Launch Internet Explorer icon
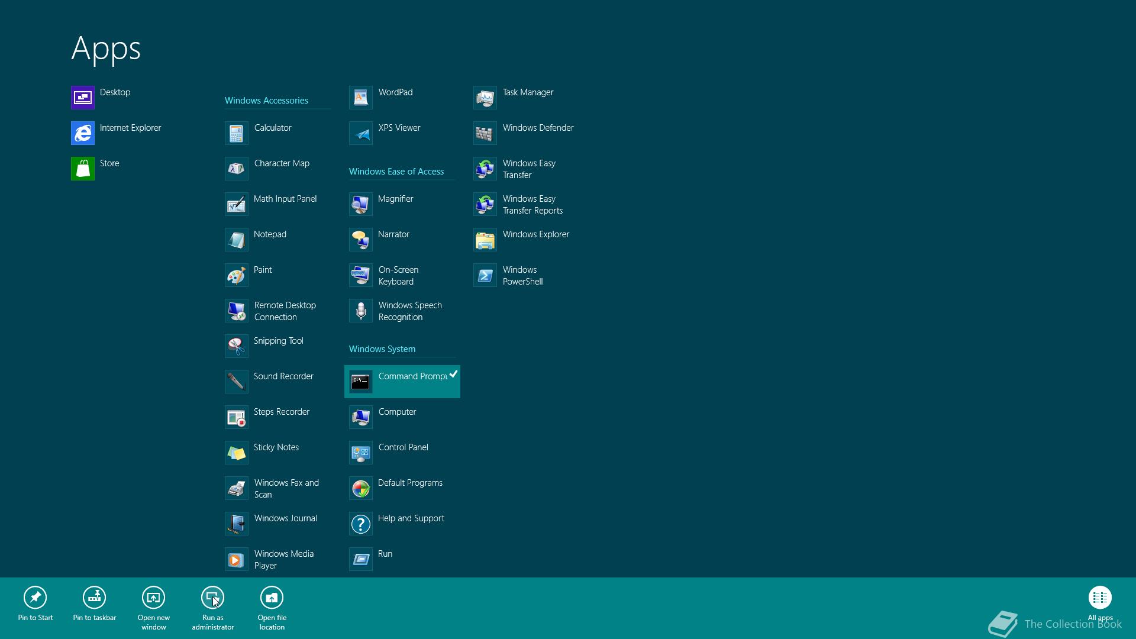 tap(83, 133)
